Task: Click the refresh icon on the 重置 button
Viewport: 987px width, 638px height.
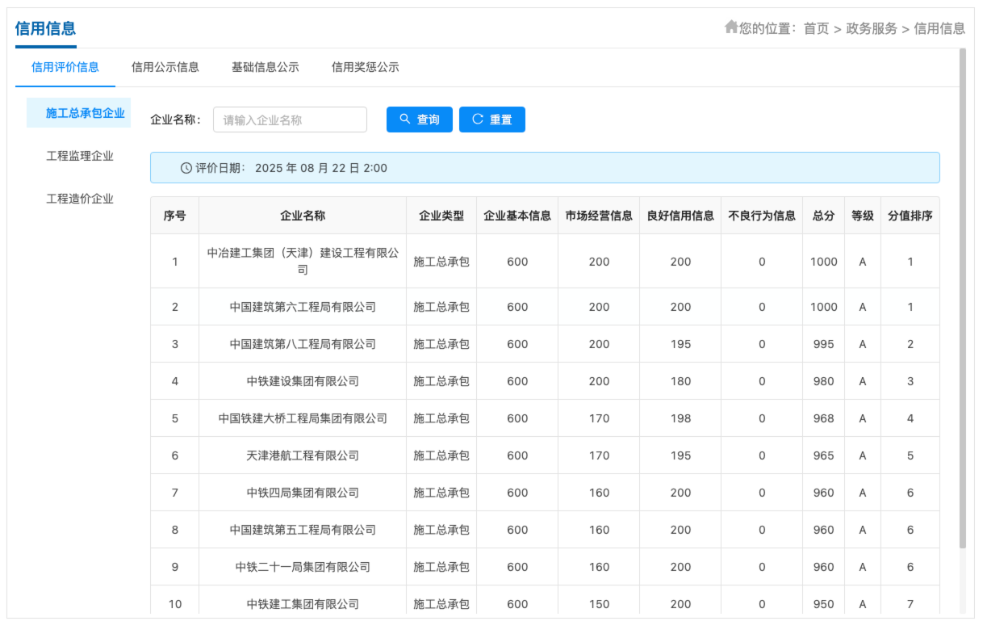Action: point(478,119)
